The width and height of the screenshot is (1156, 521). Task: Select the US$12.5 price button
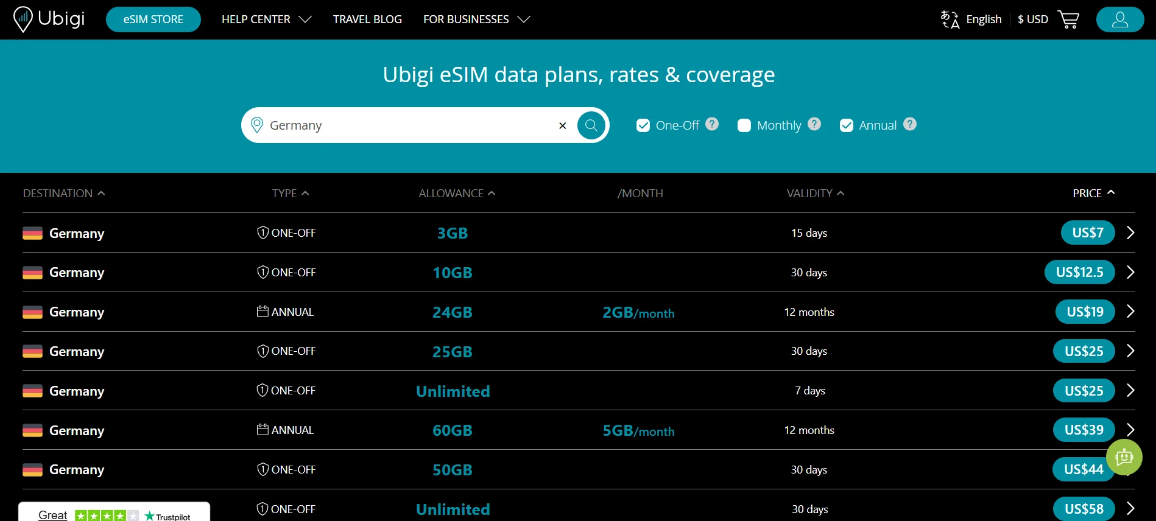click(1080, 272)
